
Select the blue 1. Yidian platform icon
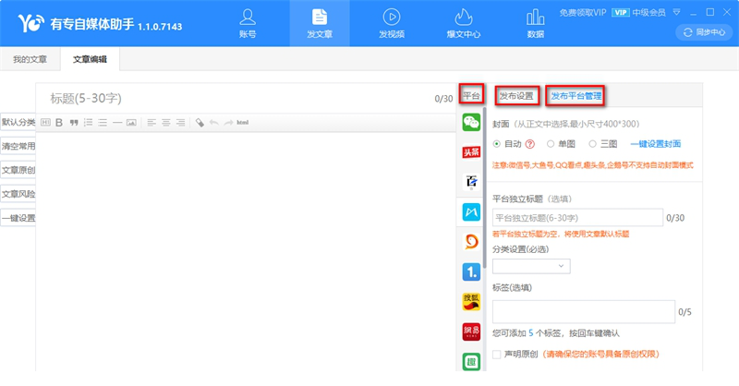point(471,271)
